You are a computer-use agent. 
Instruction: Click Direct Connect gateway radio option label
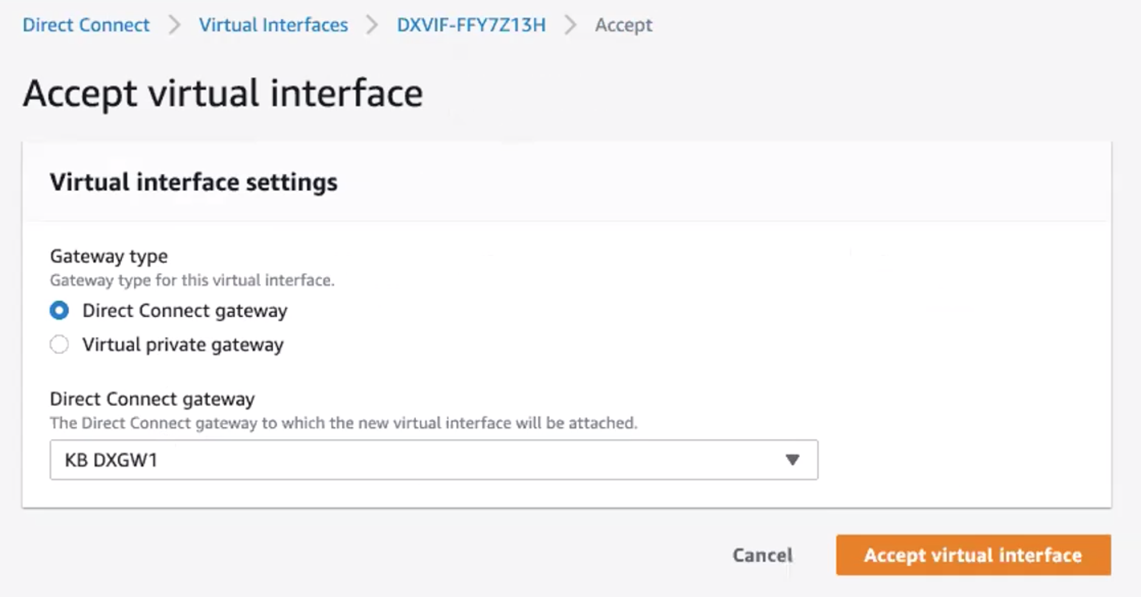(x=184, y=311)
